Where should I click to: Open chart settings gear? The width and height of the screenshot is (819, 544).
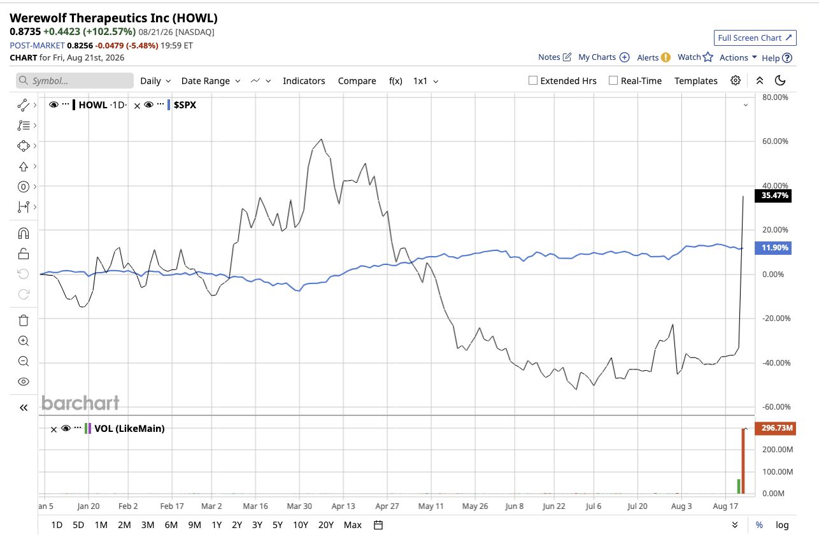point(736,80)
